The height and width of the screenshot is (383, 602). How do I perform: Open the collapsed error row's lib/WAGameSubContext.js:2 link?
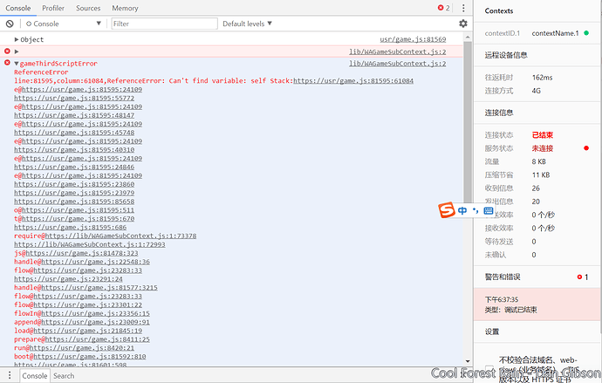pyautogui.click(x=397, y=51)
